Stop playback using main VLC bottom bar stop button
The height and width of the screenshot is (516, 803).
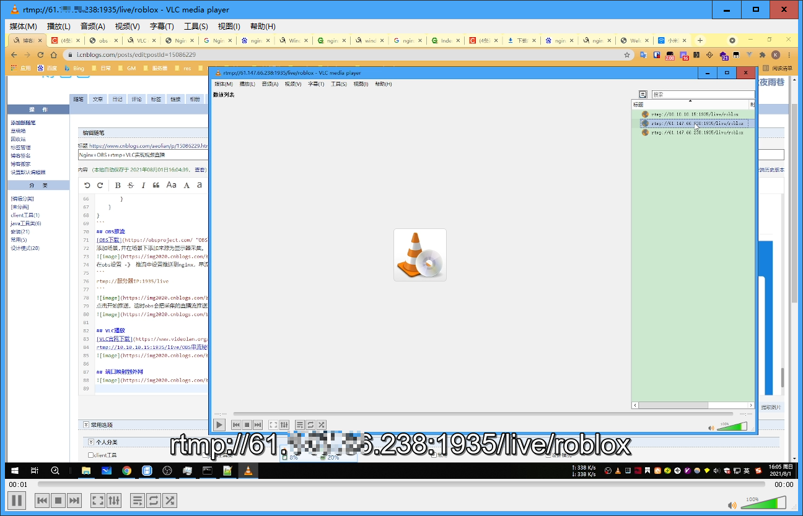(58, 500)
